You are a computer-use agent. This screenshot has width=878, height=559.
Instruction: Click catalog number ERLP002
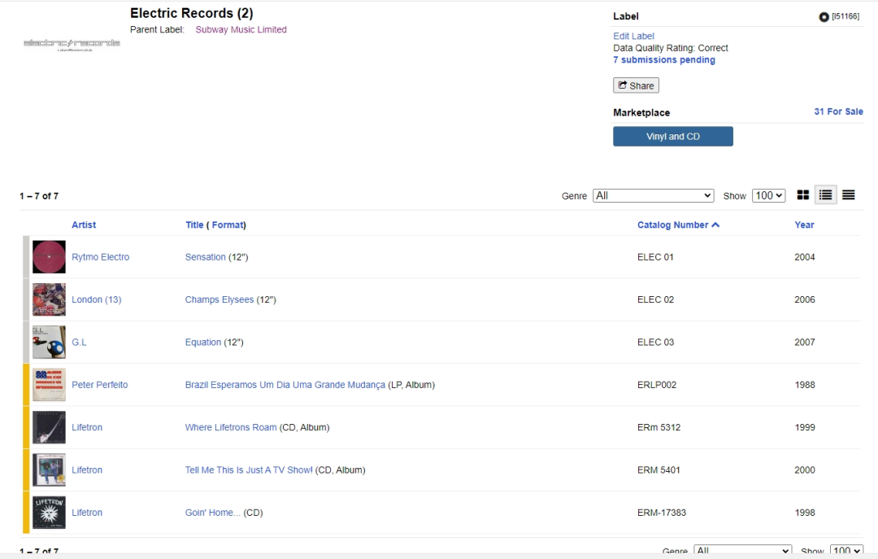click(x=657, y=385)
